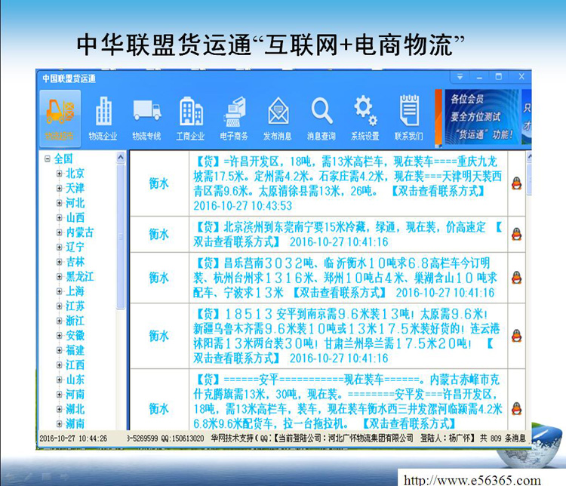Expand the 黑龙江 tree node
566x486 pixels.
pos(59,277)
